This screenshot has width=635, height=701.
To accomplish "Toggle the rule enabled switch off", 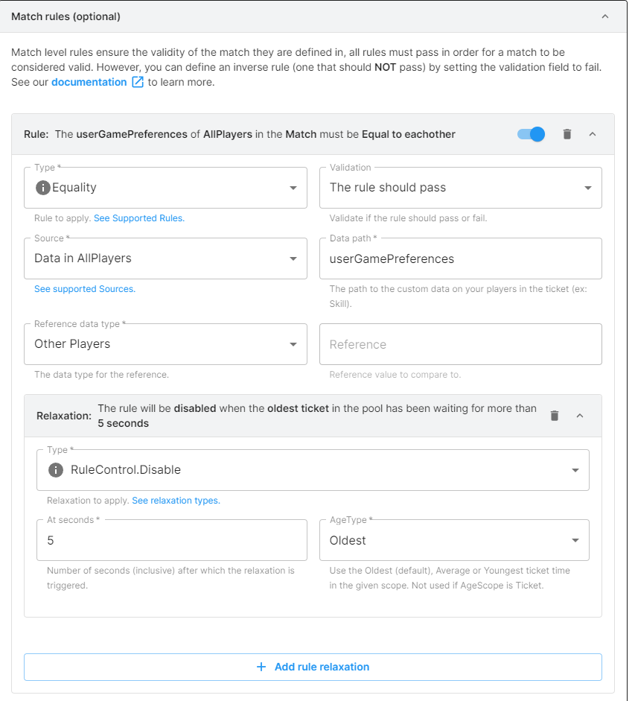I will click(531, 134).
